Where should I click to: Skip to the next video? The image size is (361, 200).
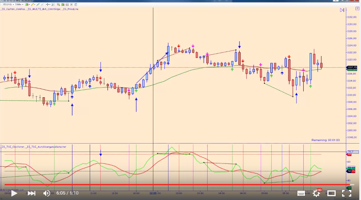coord(32,193)
